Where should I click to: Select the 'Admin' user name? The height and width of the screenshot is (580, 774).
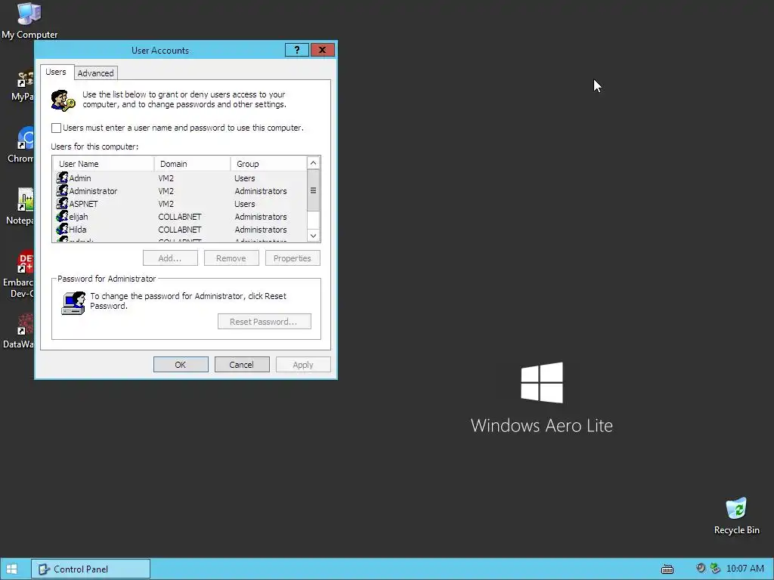tap(80, 178)
